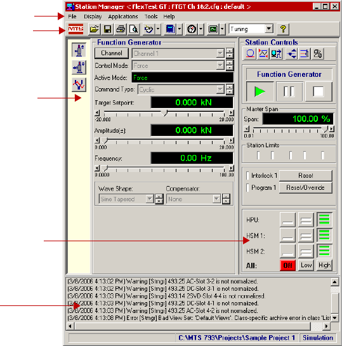This screenshot has height=346, width=342.
Task: Click the rightmost Station Controls icon
Action: 317,53
